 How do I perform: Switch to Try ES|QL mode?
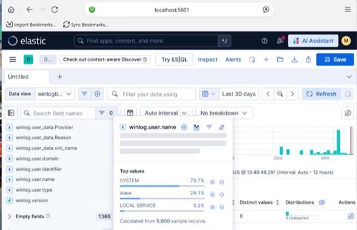click(x=175, y=60)
